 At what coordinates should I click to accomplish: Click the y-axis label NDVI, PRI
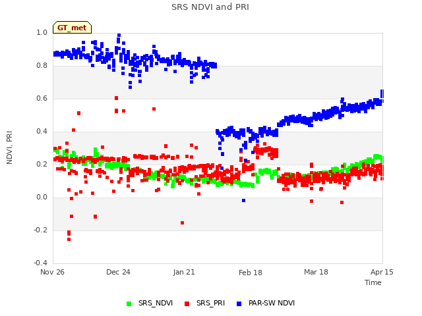tap(9, 147)
